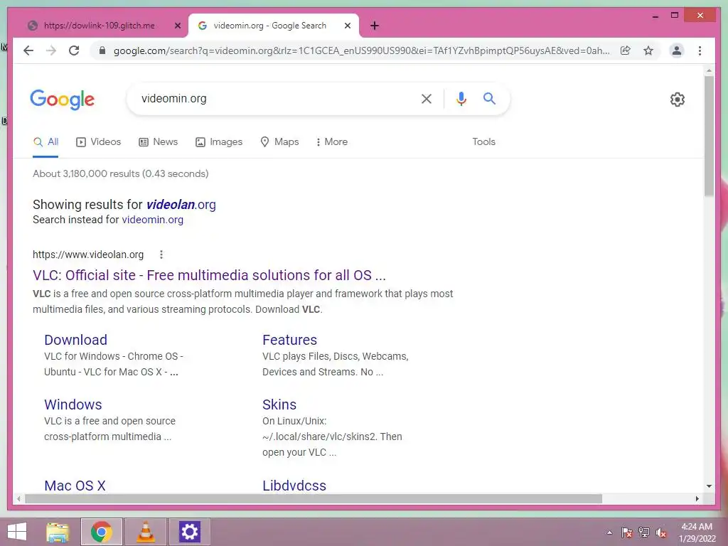Expand the More search categories menu
Screen dimensions: 728x546
[x=331, y=142]
